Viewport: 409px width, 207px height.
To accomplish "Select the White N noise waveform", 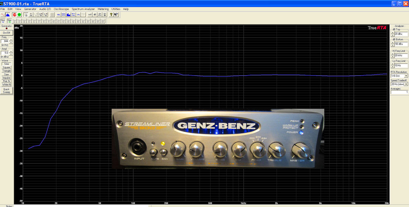I will pyautogui.click(x=7, y=85).
